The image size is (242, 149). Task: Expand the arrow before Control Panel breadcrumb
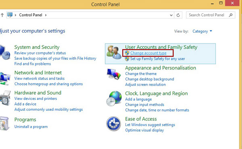pyautogui.click(x=15, y=15)
